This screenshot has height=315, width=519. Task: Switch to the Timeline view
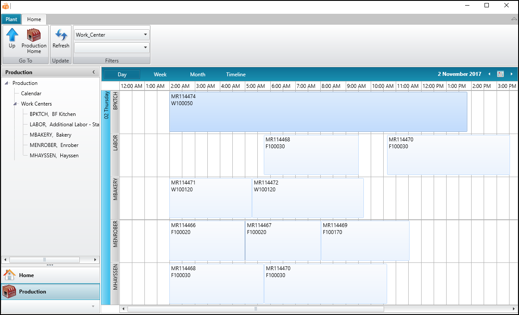235,74
